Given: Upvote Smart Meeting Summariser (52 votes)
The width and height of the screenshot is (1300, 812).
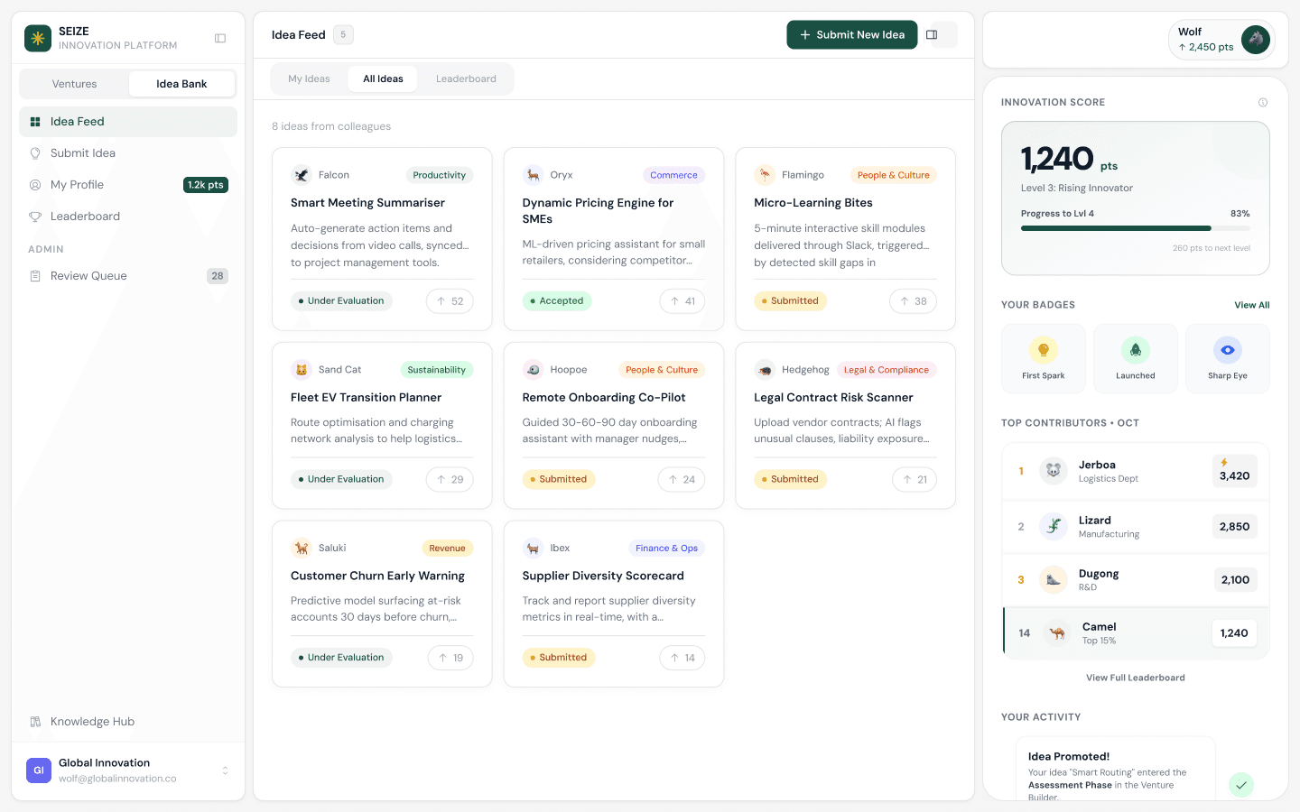Looking at the screenshot, I should click(450, 301).
